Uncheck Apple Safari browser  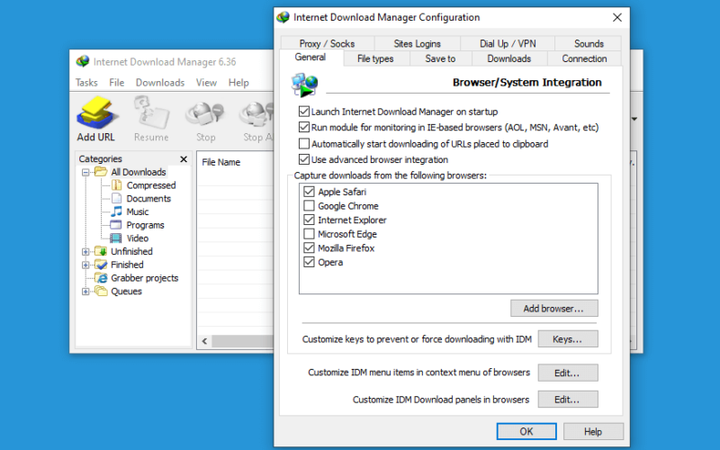click(309, 192)
